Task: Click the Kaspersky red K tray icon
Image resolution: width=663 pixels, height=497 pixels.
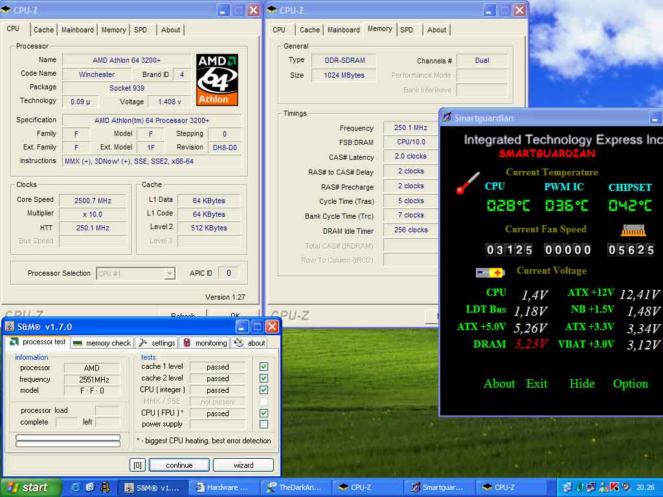Action: [614, 487]
